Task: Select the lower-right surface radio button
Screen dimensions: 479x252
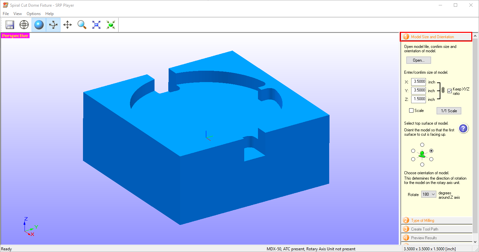Action: 431,159
